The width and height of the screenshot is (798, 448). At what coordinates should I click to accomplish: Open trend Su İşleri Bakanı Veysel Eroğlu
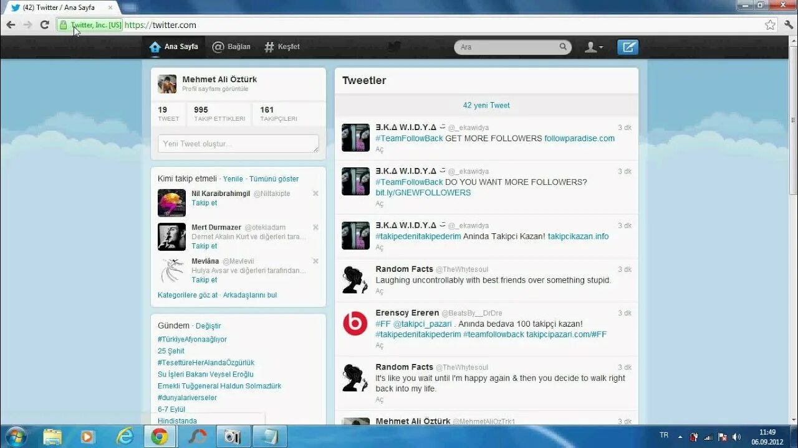(x=206, y=375)
